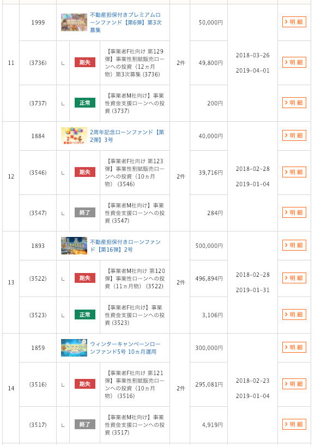The image size is (315, 445).
Task: Click the Winter Campaign fund thumbnail
Action: [x=74, y=348]
